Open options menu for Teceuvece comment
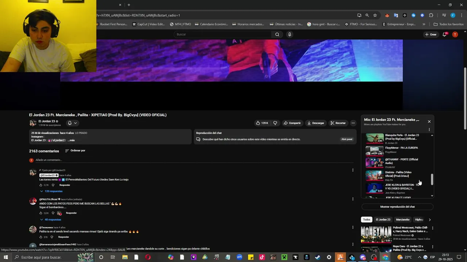This screenshot has width=467, height=262. tap(353, 227)
